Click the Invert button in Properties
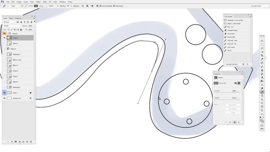 point(233,113)
